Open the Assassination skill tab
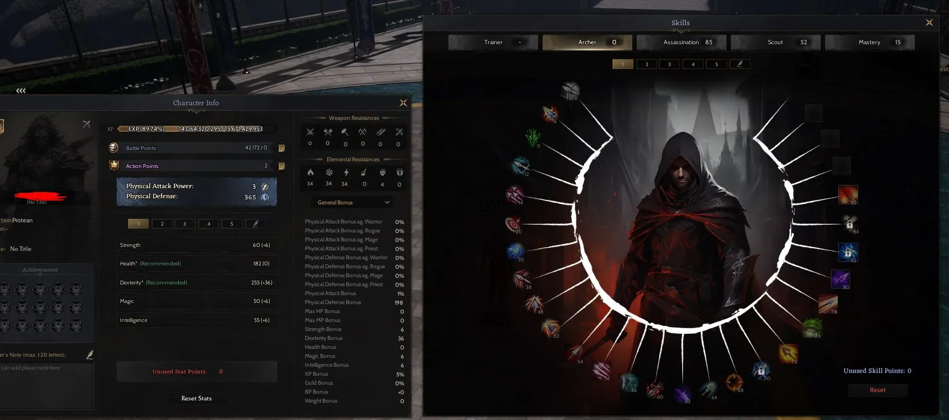Viewport: 949px width, 420px height. click(682, 42)
